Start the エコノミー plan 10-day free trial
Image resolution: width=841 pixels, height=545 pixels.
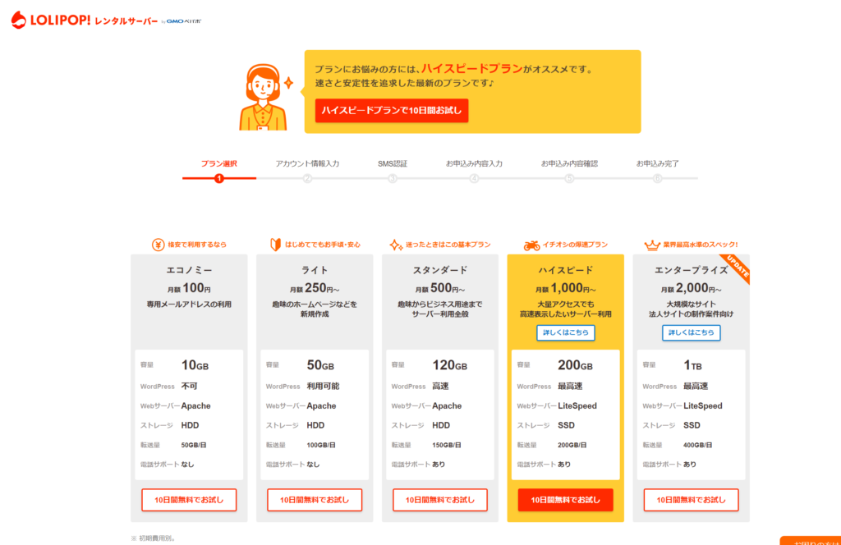(x=189, y=500)
